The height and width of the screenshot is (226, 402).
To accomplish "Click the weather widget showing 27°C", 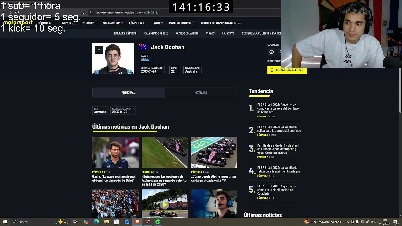I will (x=323, y=222).
